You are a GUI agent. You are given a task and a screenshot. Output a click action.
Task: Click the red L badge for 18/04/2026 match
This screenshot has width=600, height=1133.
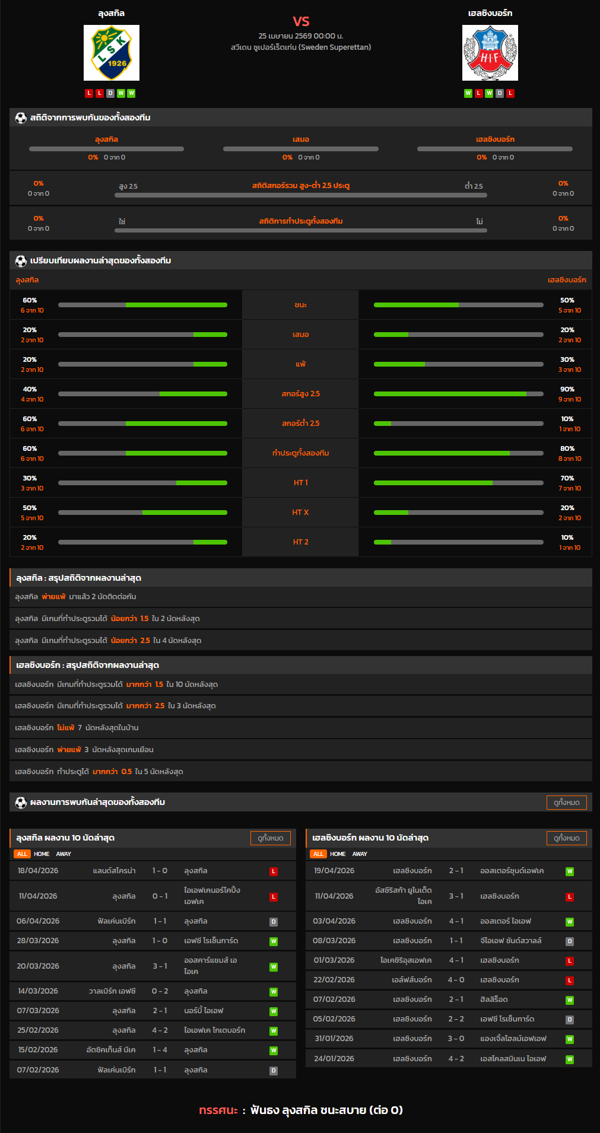tap(274, 871)
